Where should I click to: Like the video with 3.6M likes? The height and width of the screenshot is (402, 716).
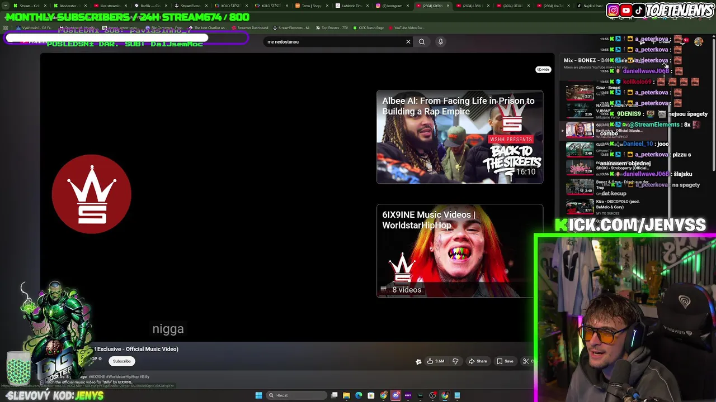click(x=436, y=361)
